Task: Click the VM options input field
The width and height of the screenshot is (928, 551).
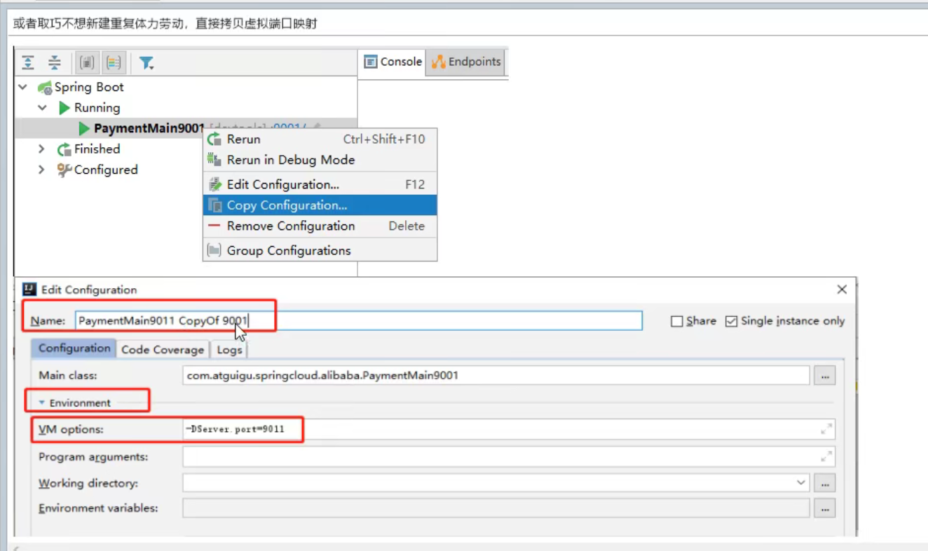Action: click(509, 430)
